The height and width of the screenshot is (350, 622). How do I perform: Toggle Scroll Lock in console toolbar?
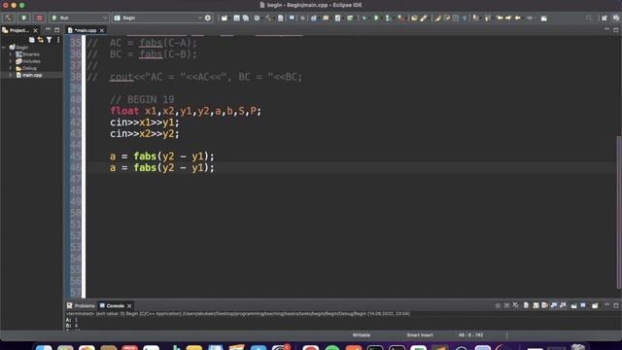click(x=536, y=305)
